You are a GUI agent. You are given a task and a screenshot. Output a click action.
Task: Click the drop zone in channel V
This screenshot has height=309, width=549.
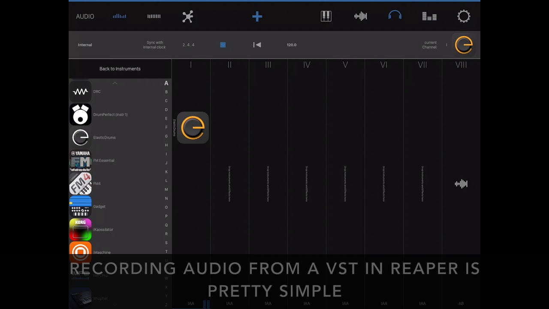pyautogui.click(x=345, y=184)
